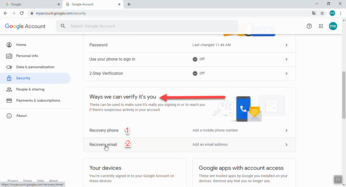
Task: Select the Personal info sidebar icon
Action: pos(9,56)
